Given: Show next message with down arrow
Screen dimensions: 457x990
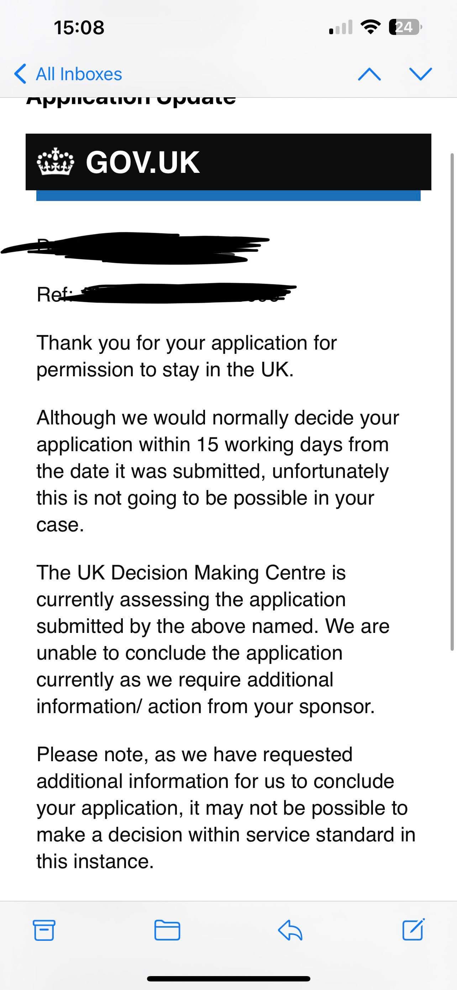Looking at the screenshot, I should pos(421,74).
